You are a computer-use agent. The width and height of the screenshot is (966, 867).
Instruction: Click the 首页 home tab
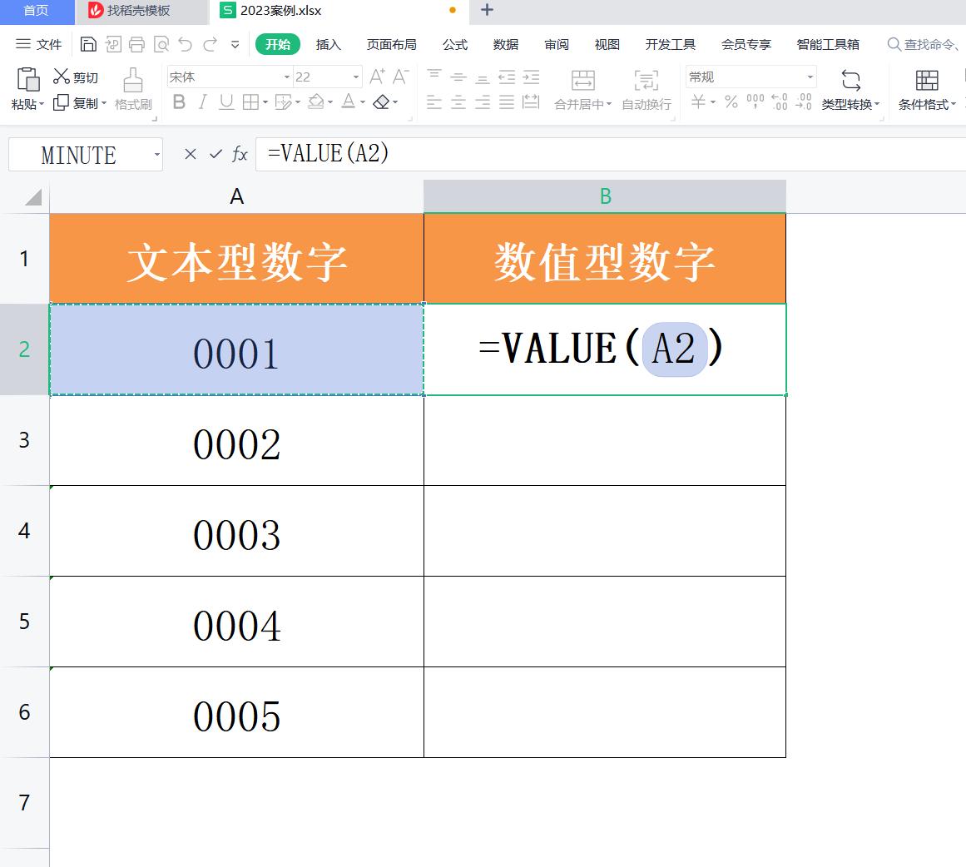pos(37,11)
